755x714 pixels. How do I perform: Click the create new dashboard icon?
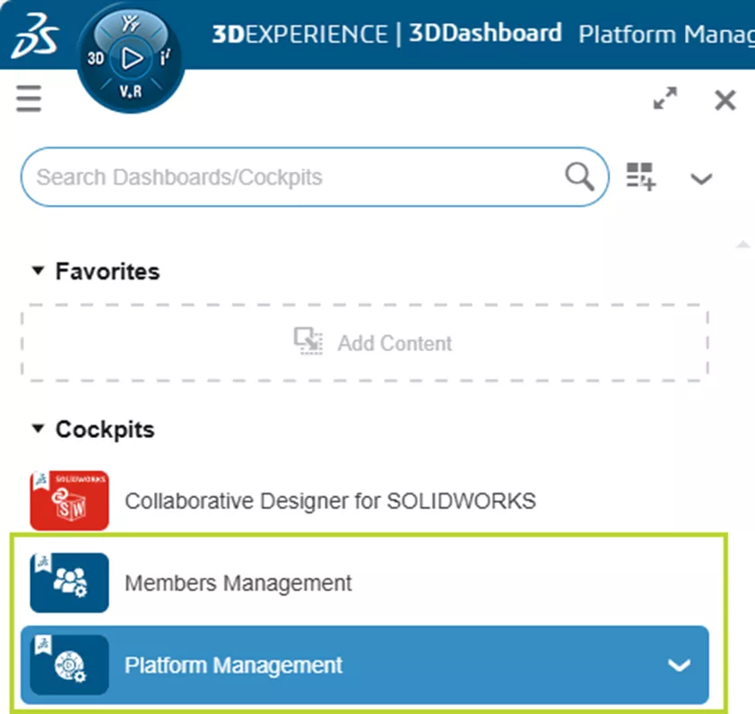click(640, 177)
